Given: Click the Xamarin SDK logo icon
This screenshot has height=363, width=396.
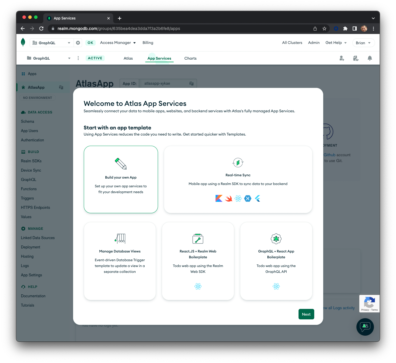Looking at the screenshot, I should point(248,198).
